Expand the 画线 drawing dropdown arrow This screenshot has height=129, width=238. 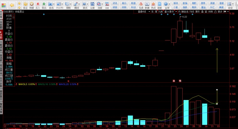[x=79, y=4]
